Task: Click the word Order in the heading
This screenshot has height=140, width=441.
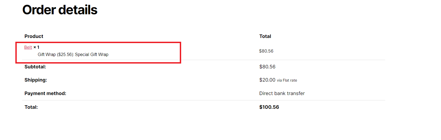Action: [39, 10]
